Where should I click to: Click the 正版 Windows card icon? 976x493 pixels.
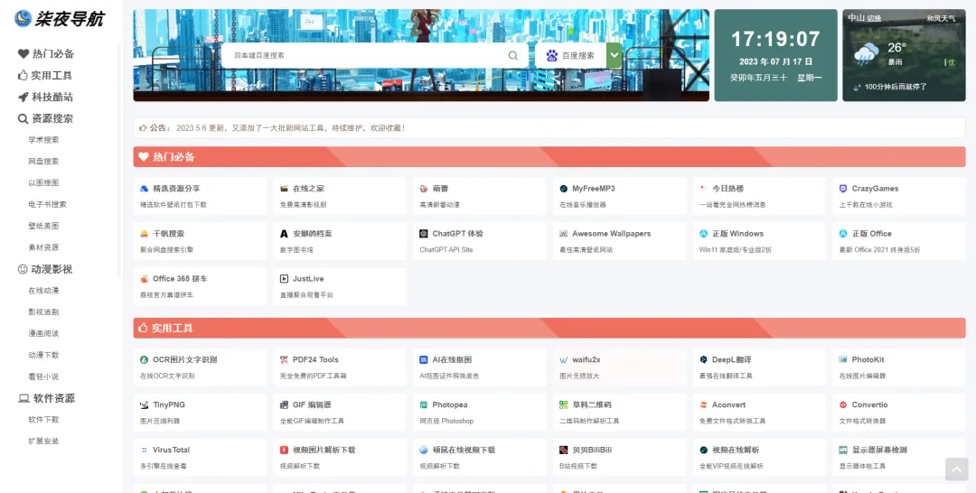tap(703, 234)
